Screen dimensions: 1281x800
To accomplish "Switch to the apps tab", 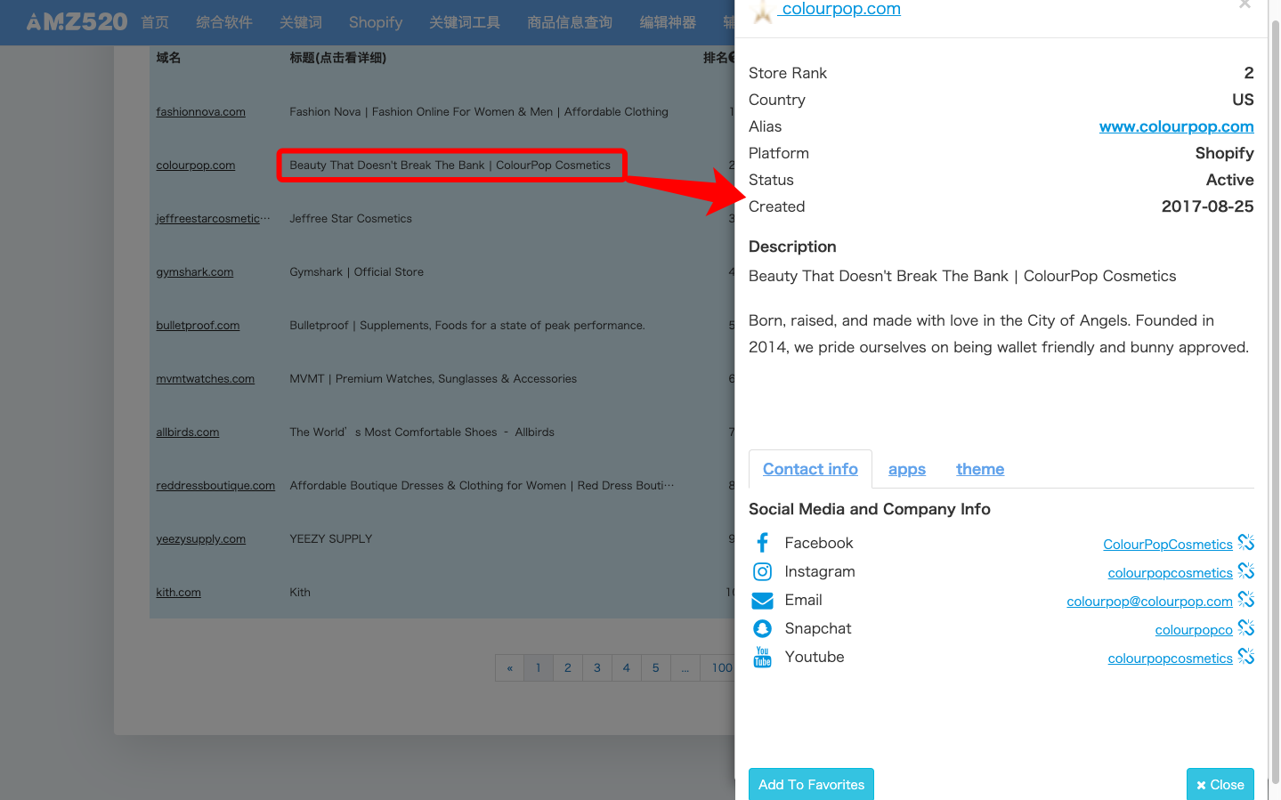I will (x=906, y=469).
